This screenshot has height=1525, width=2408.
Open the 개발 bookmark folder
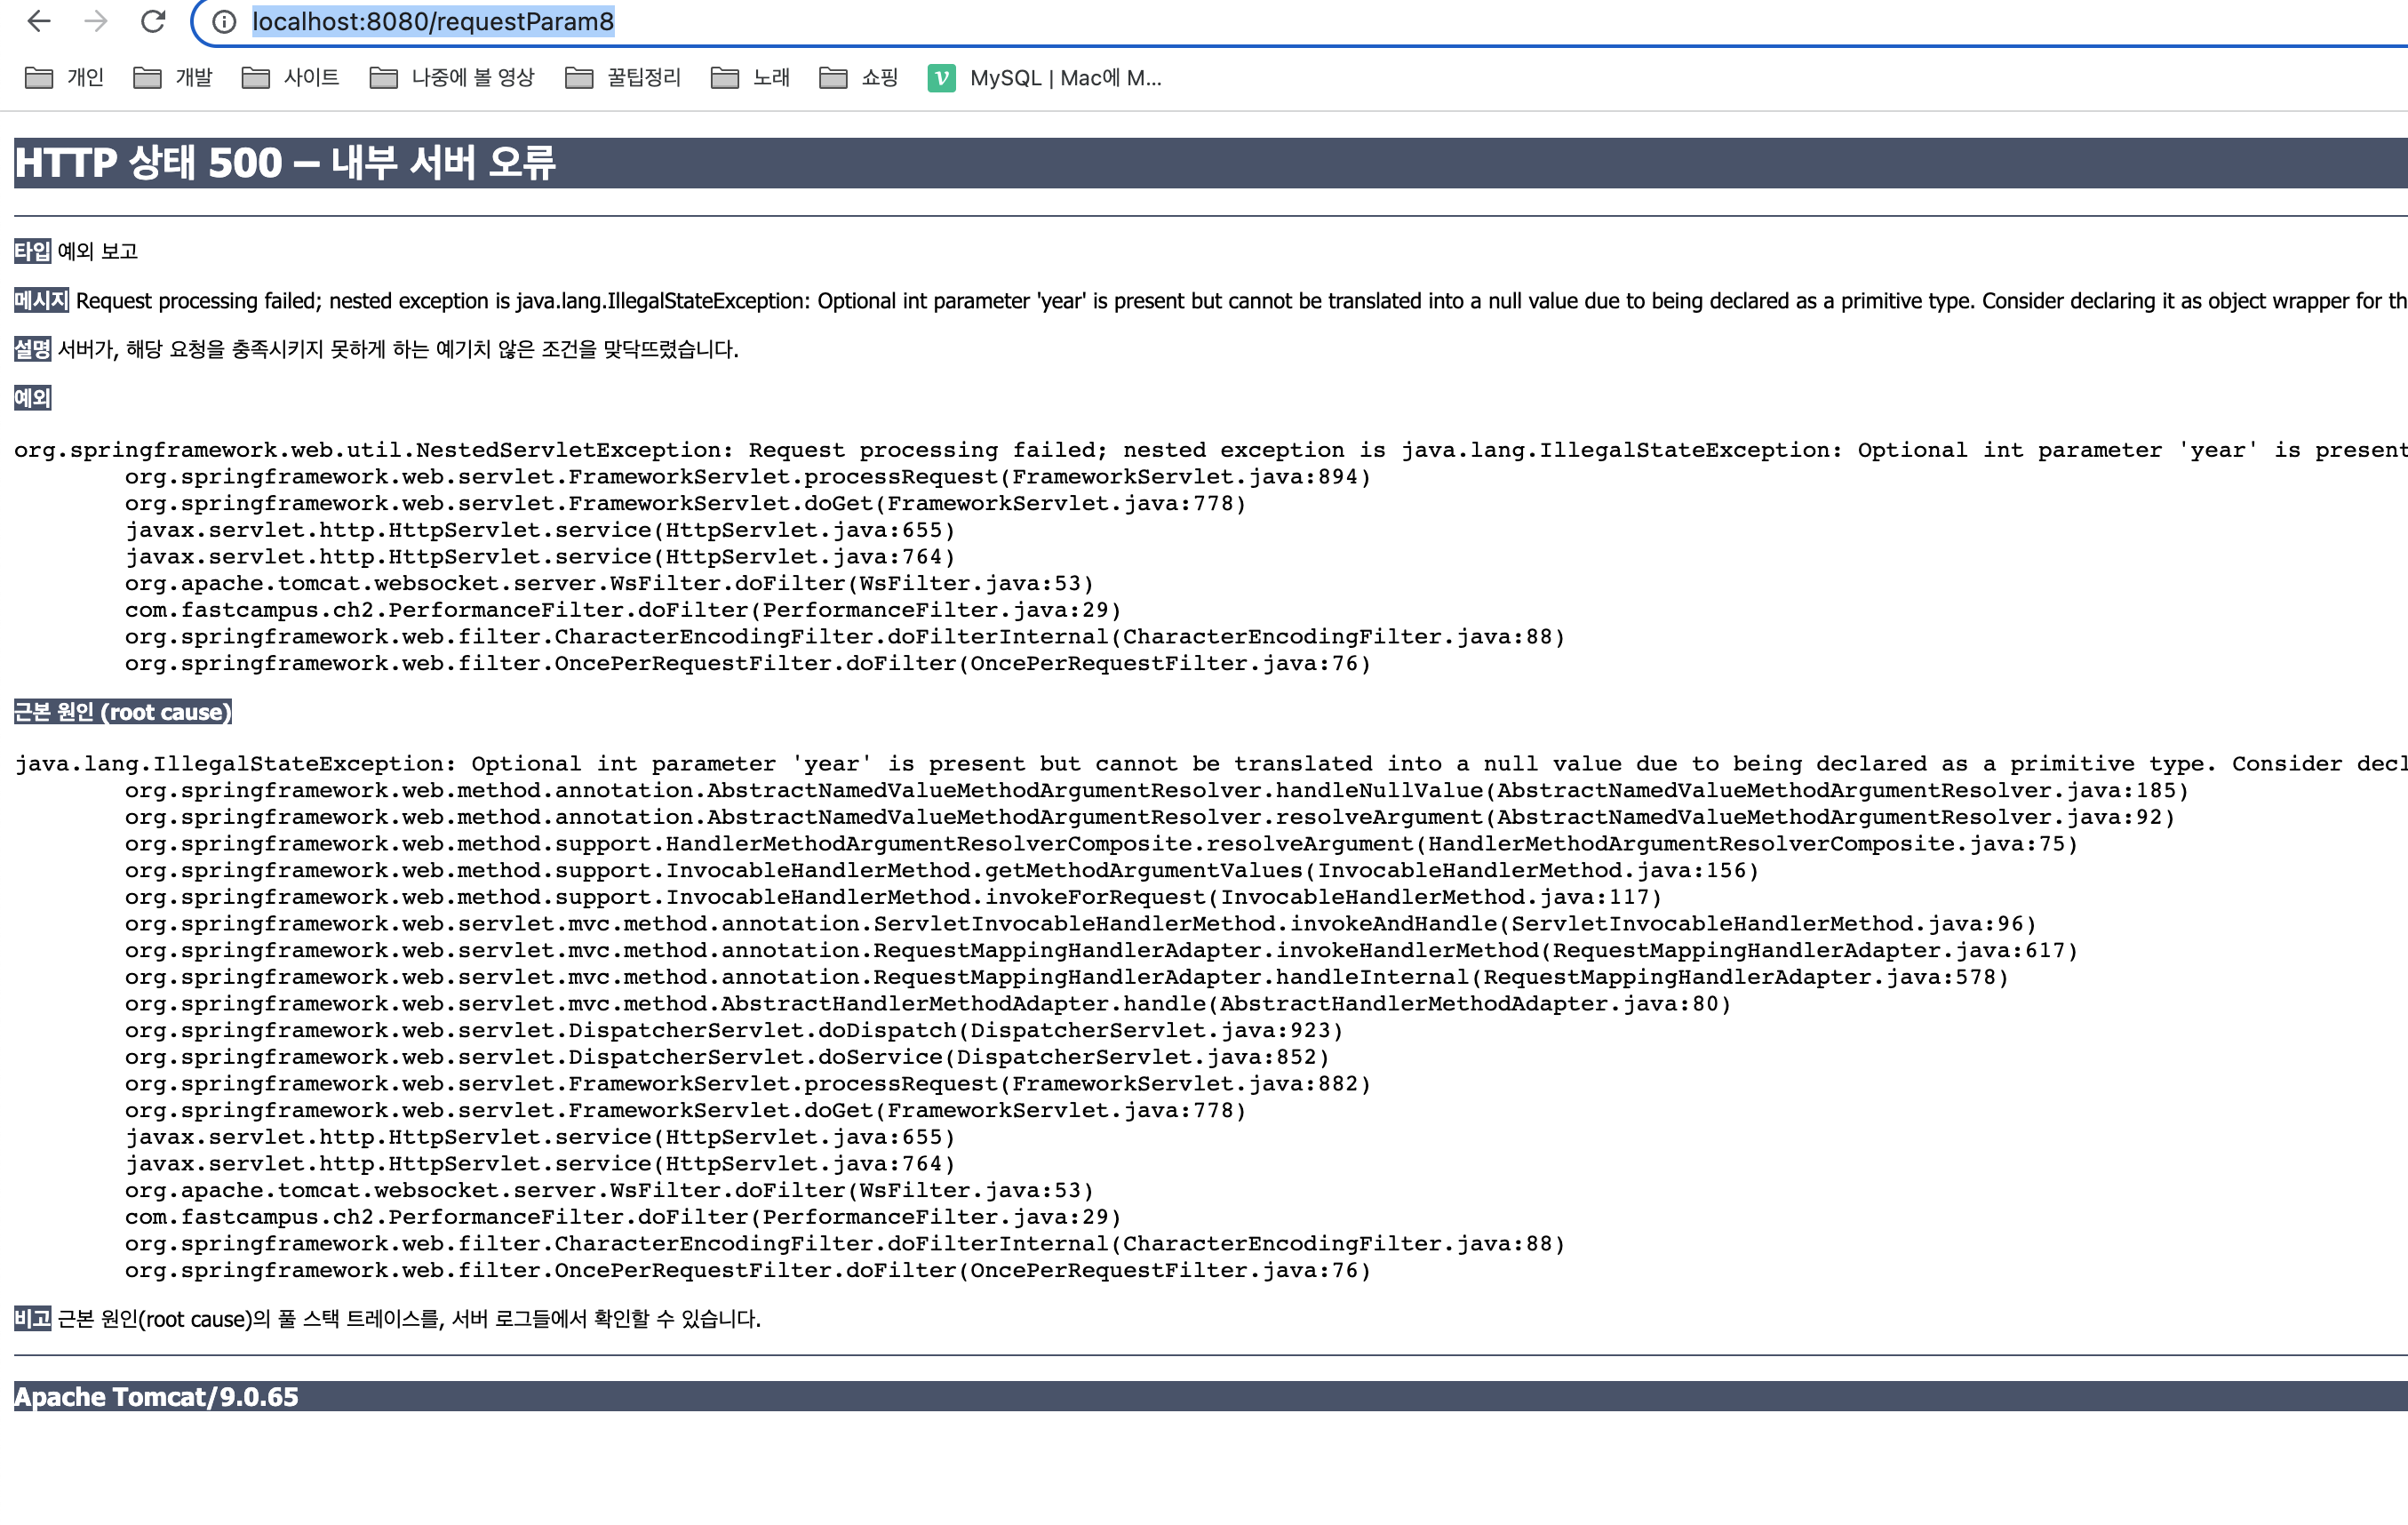[173, 78]
